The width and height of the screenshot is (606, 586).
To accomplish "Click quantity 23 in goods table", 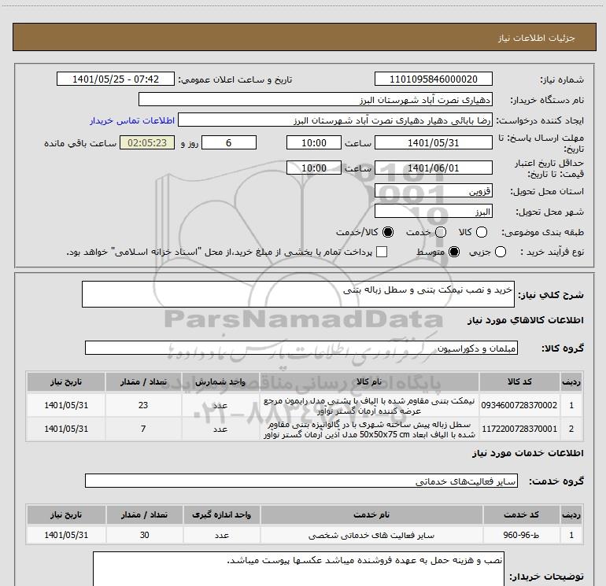I will pyautogui.click(x=143, y=405).
